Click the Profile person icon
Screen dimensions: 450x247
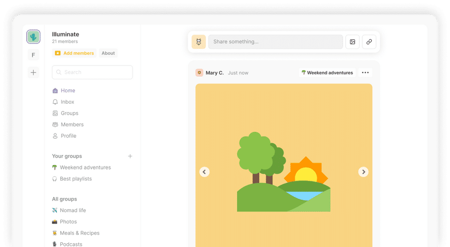55,136
